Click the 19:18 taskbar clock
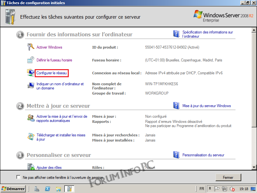257x193 pixels. coord(244,189)
